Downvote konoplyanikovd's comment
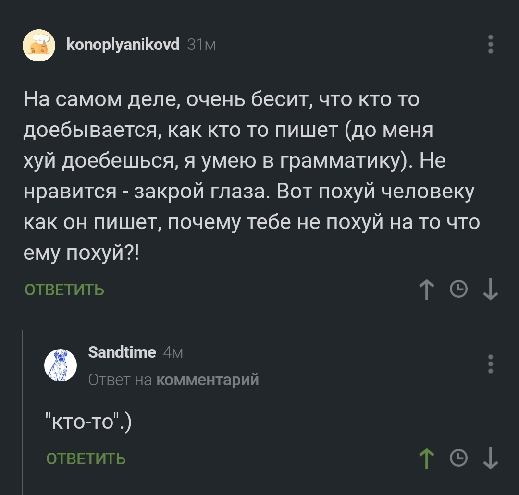519x495 pixels. pyautogui.click(x=490, y=290)
